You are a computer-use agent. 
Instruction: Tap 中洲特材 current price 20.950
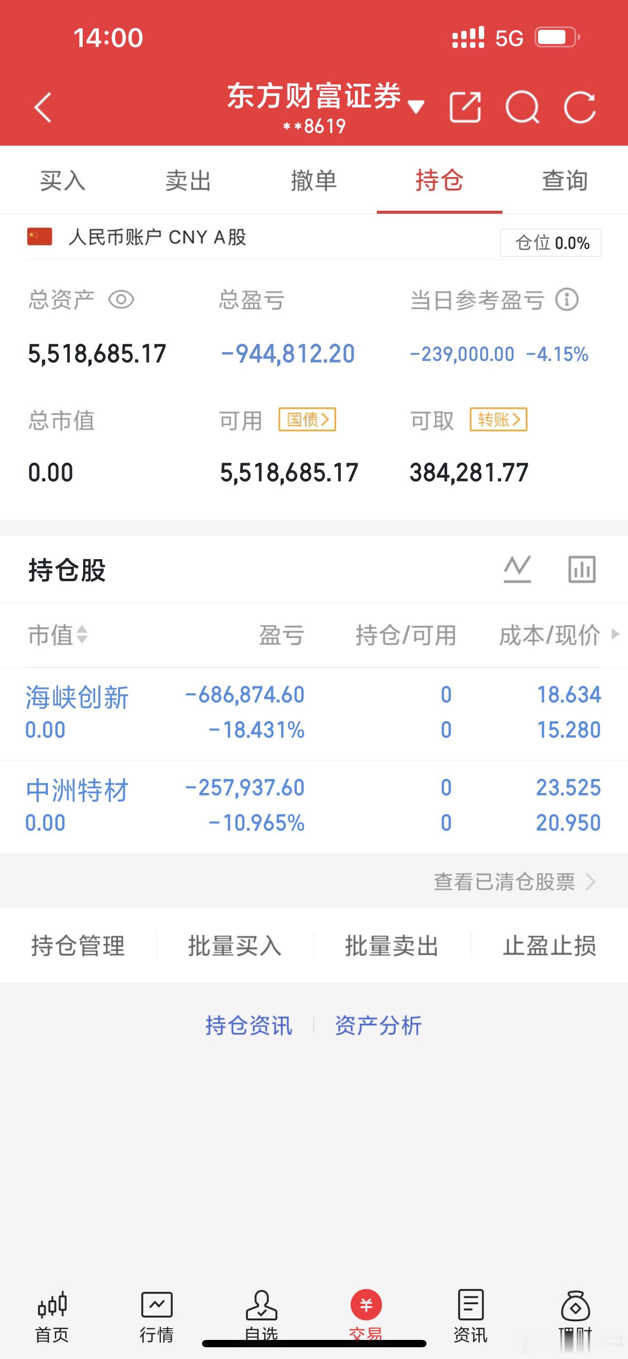568,822
